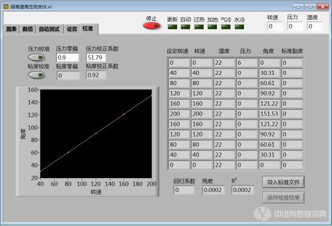Click the 气冷 indicator light
The height and width of the screenshot is (226, 332).
coord(226,27)
